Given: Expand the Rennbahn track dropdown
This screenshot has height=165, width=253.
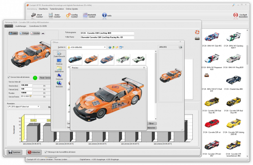Looking at the screenshot, I should point(38,107).
